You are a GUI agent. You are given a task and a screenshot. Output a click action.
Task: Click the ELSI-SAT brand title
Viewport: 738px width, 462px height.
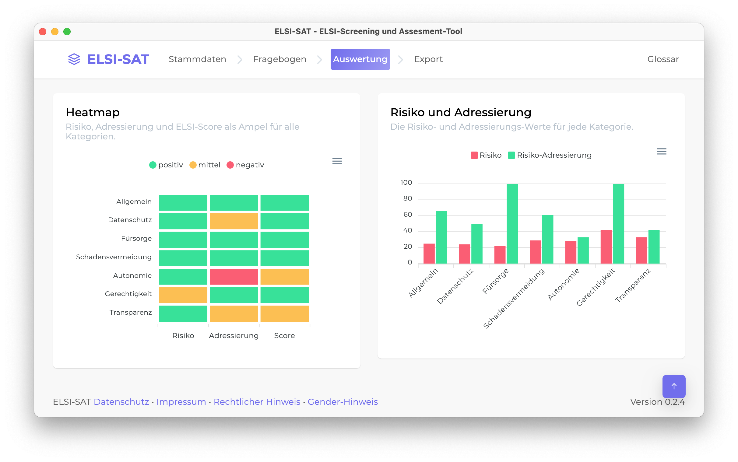118,59
